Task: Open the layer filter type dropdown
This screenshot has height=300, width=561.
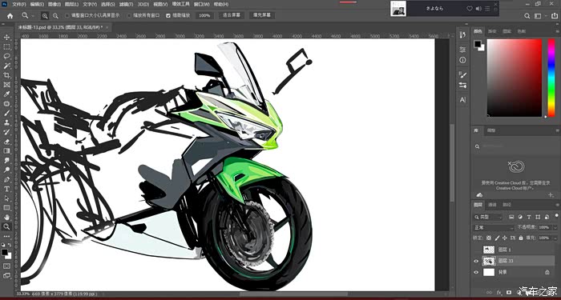Action: coord(488,217)
